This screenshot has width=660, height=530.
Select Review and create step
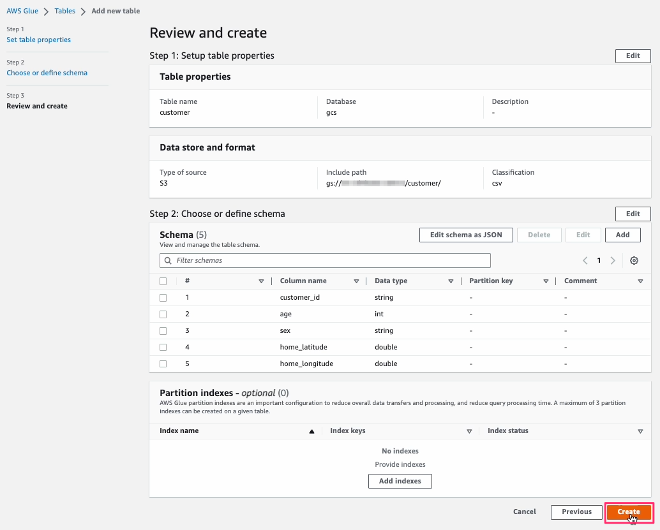pyautogui.click(x=37, y=106)
